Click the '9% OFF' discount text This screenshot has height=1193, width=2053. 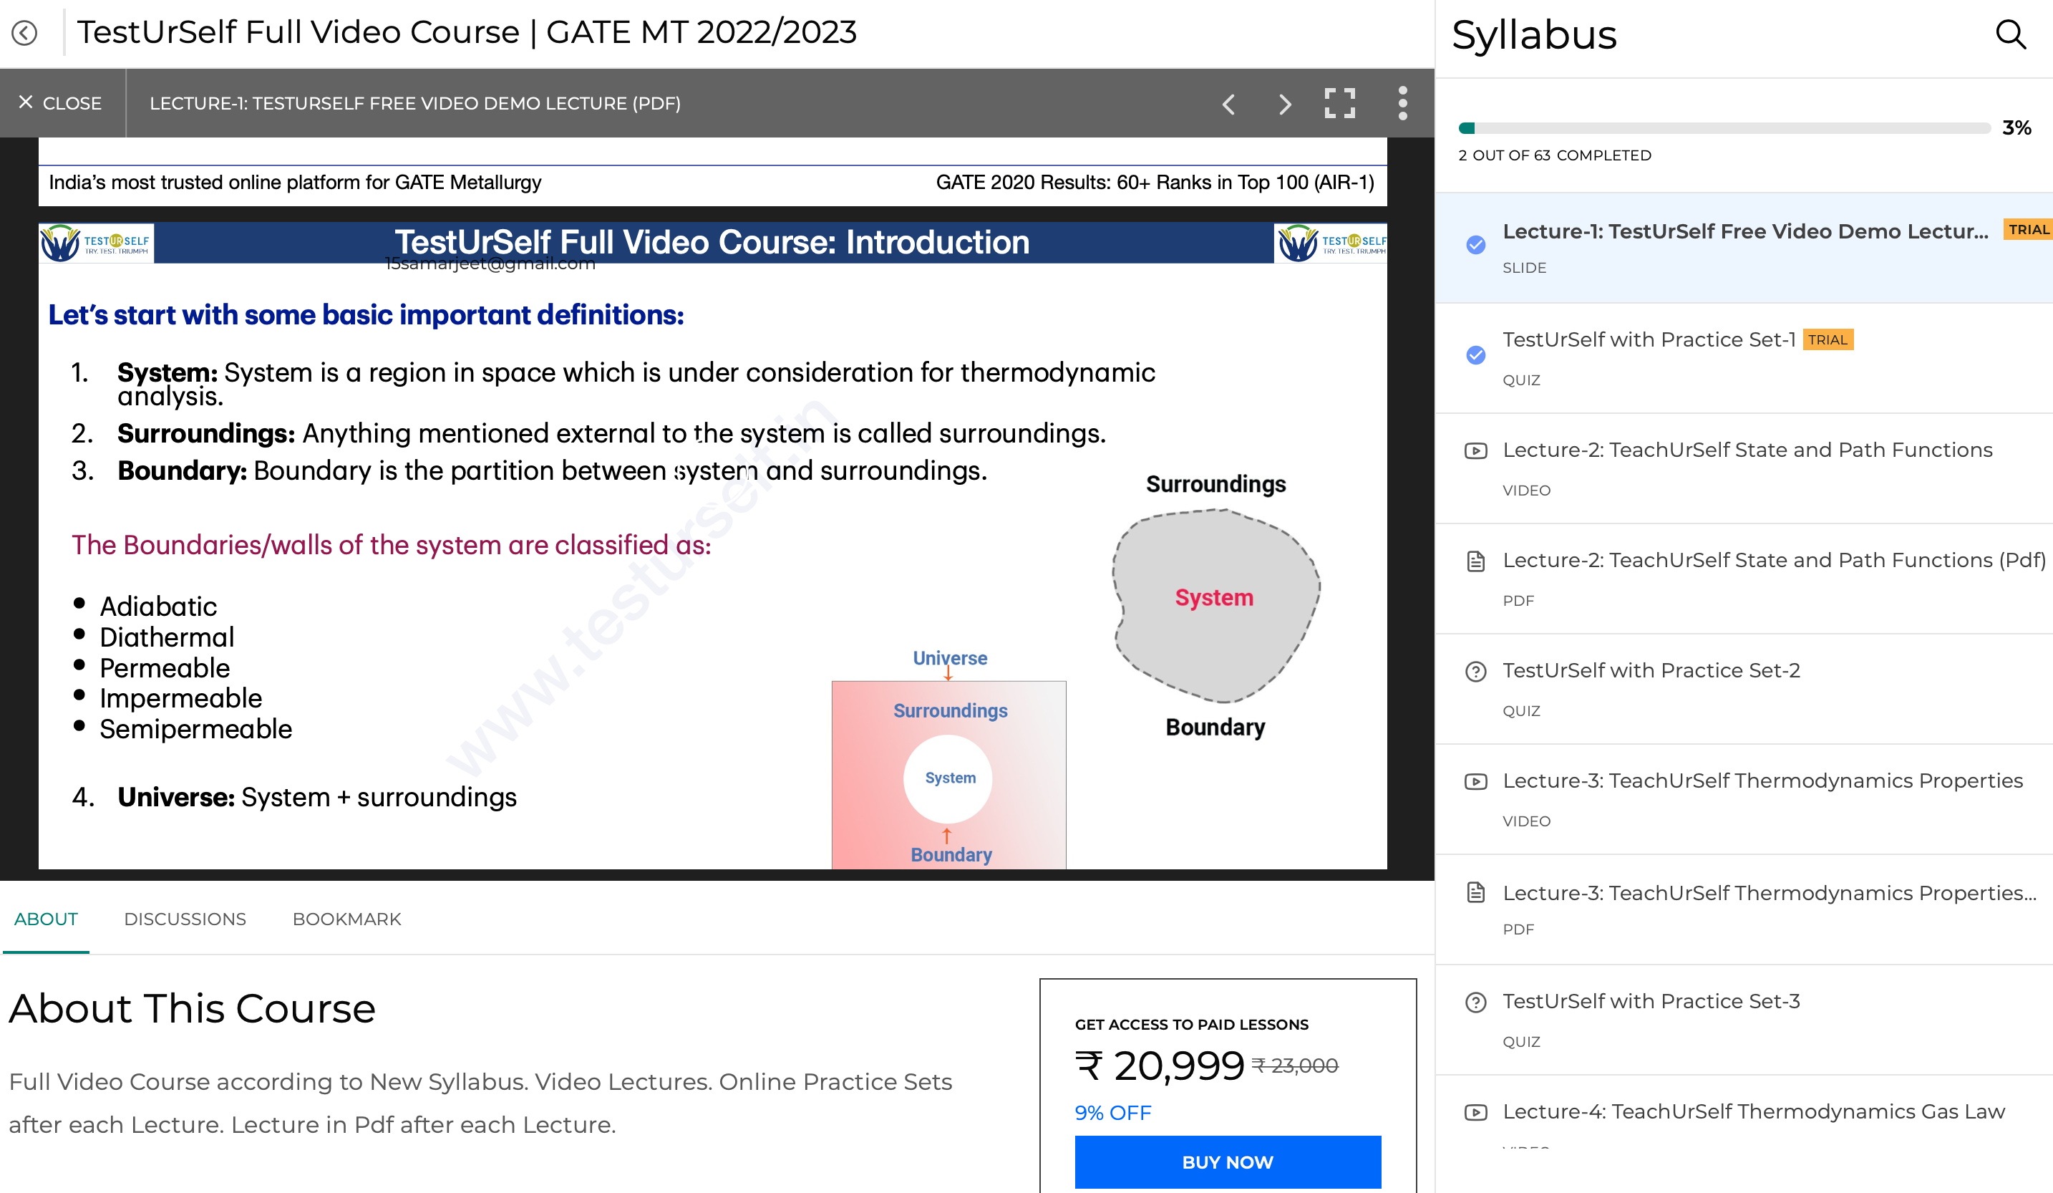click(1112, 1112)
